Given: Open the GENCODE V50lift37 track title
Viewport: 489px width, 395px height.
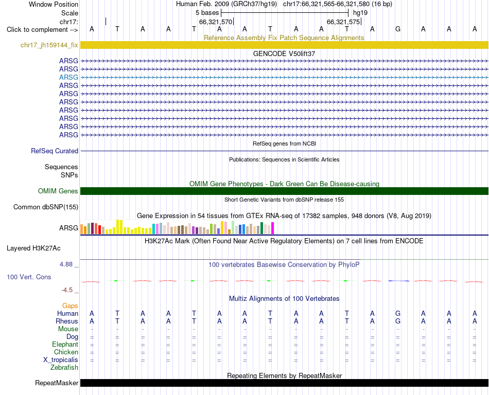Looking at the screenshot, I should [x=284, y=53].
